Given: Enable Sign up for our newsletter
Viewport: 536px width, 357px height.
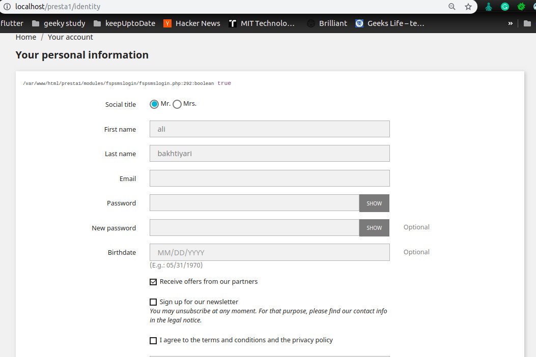Looking at the screenshot, I should click(x=153, y=302).
